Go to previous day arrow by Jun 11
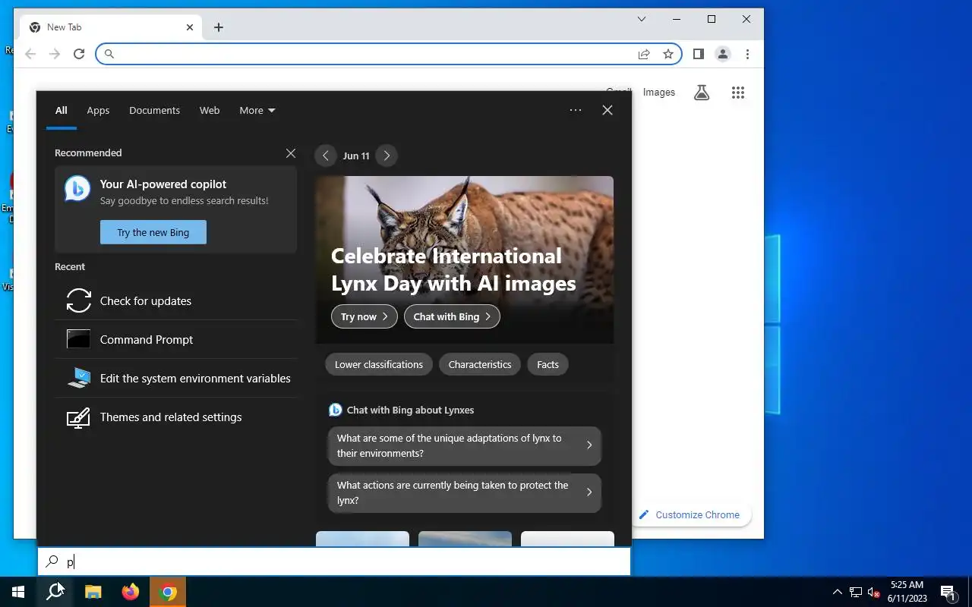Image resolution: width=972 pixels, height=607 pixels. (326, 156)
